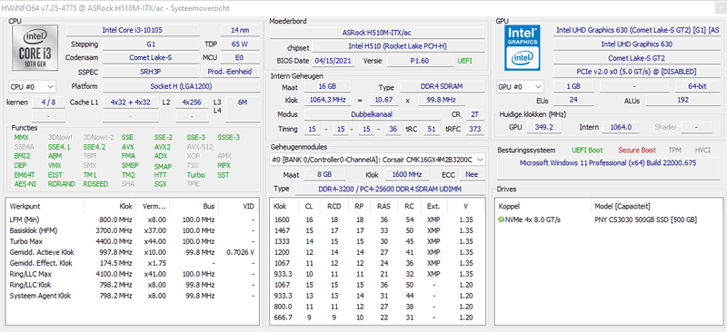This screenshot has height=332, width=727.
Task: Select the NVMe 4x 8.0 GT/s drive row
Action: point(610,220)
